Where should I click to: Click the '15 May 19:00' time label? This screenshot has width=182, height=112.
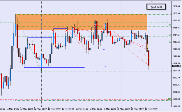109,109
